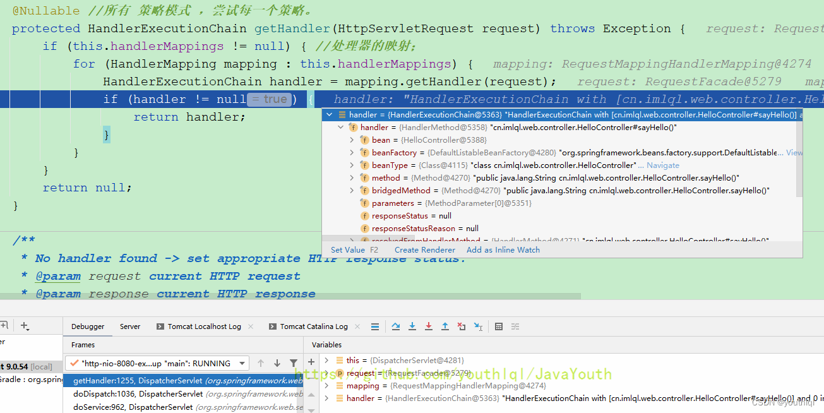
Task: Click 'return handler;' code line
Action: pos(189,117)
